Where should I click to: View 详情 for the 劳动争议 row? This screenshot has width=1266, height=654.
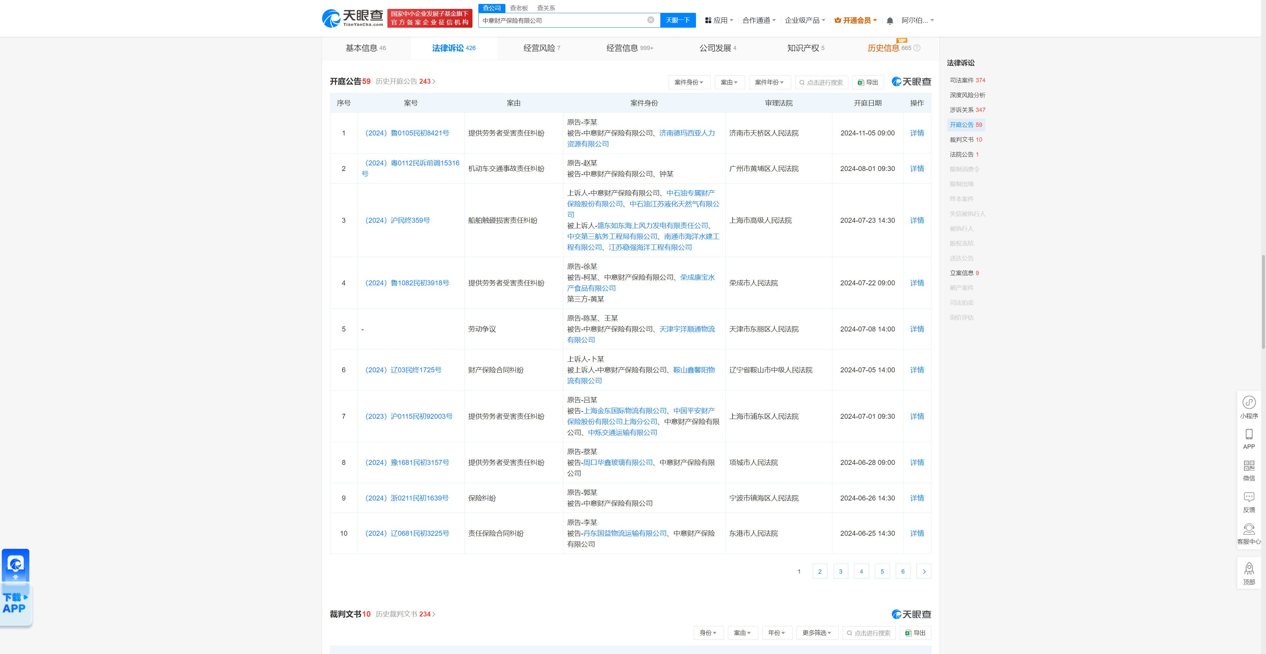click(x=917, y=329)
